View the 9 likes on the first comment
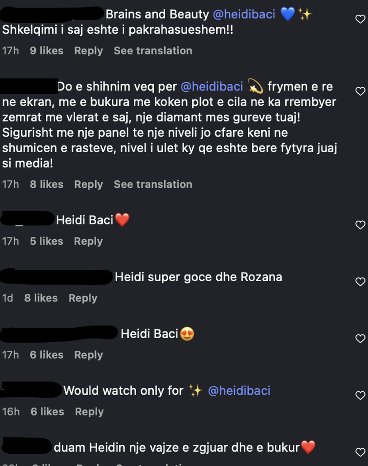Viewport: 368px width, 466px height. 47,51
